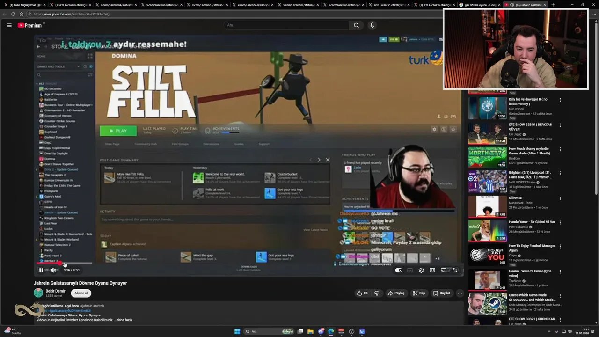Image resolution: width=599 pixels, height=337 pixels.
Task: Open more actions ellipsis beside Kaydet
Action: pos(460,293)
